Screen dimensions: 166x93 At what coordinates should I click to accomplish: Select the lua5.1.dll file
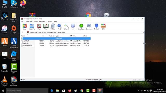click(x=26, y=41)
